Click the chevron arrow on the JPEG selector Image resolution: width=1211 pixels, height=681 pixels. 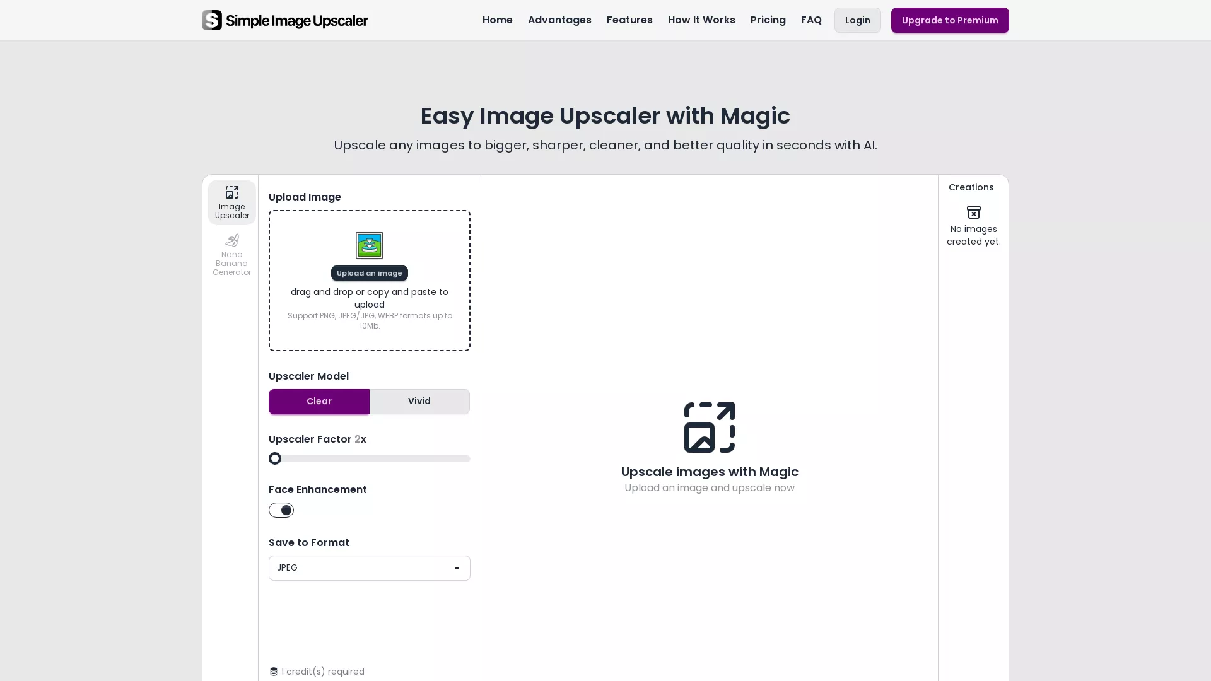click(x=457, y=568)
